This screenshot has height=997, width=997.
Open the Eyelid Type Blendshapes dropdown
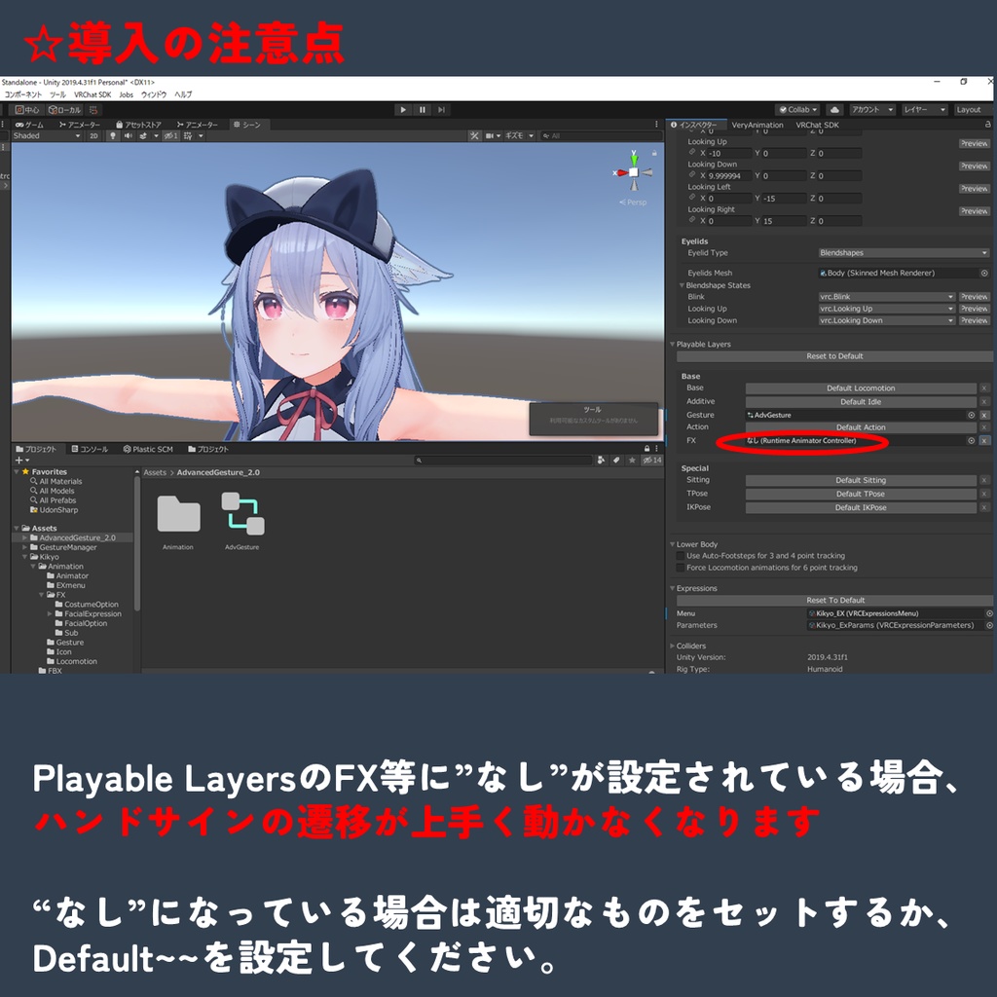tap(904, 253)
